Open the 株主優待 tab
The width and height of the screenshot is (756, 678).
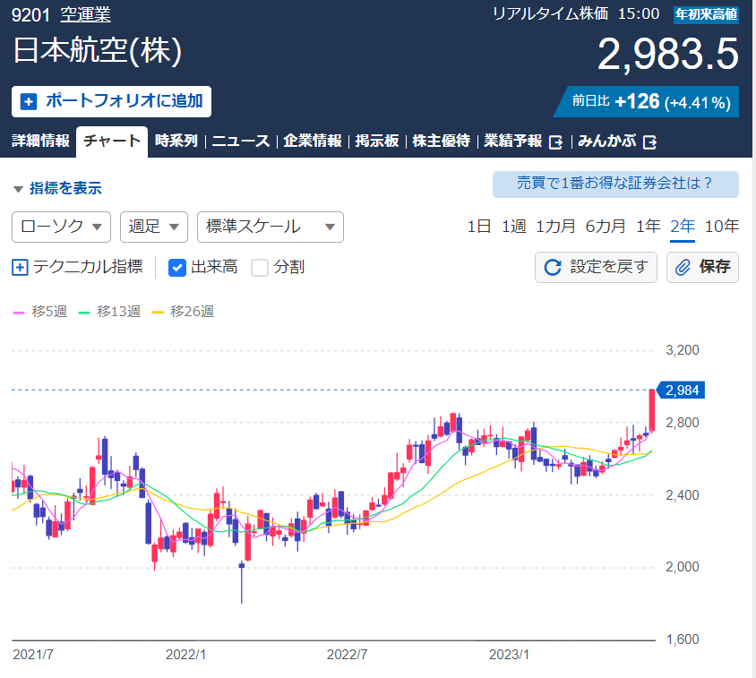(442, 141)
